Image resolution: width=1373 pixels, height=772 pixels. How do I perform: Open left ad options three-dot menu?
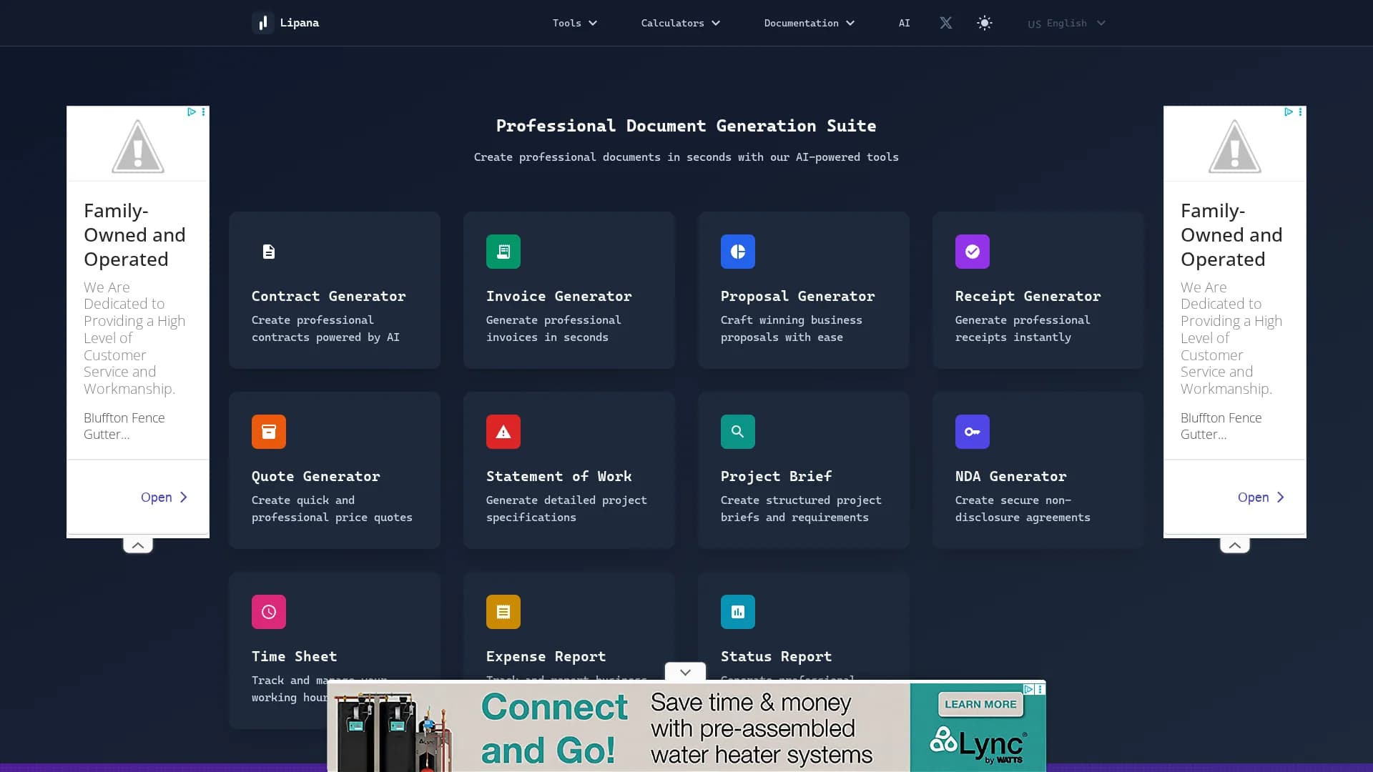pyautogui.click(x=204, y=112)
